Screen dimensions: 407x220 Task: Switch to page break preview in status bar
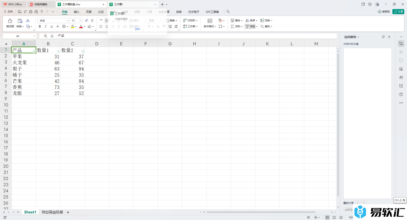click(x=341, y=217)
